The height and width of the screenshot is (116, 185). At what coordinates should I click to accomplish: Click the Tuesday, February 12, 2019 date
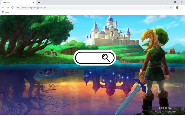(x=165, y=112)
